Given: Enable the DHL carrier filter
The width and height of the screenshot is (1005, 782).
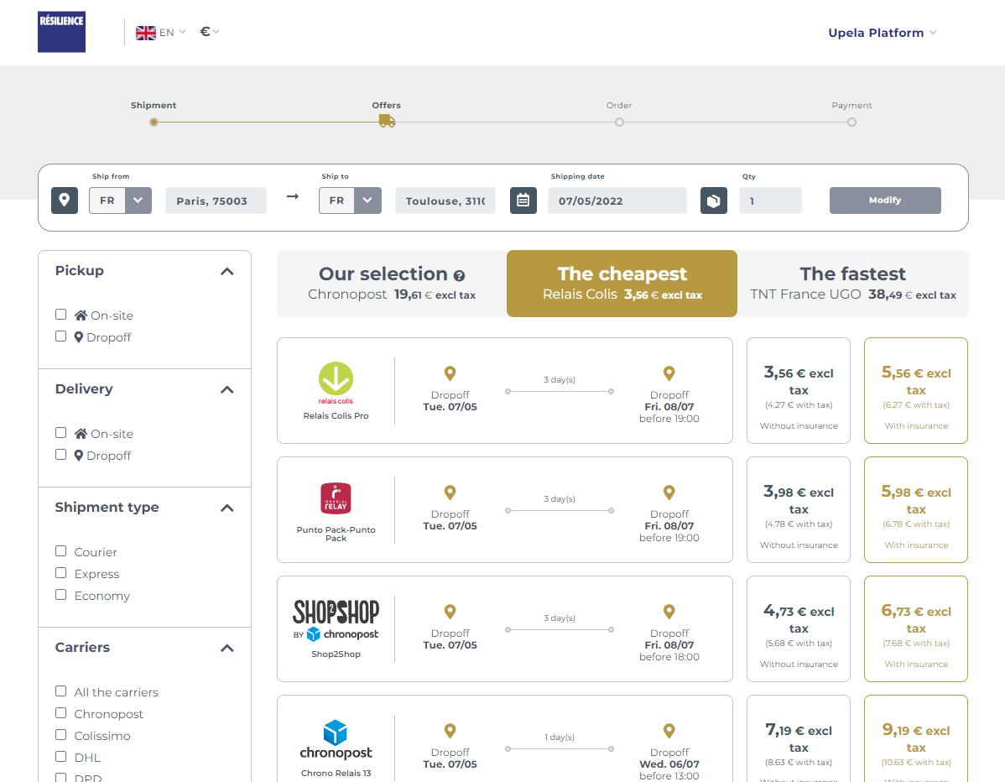Looking at the screenshot, I should [x=61, y=756].
